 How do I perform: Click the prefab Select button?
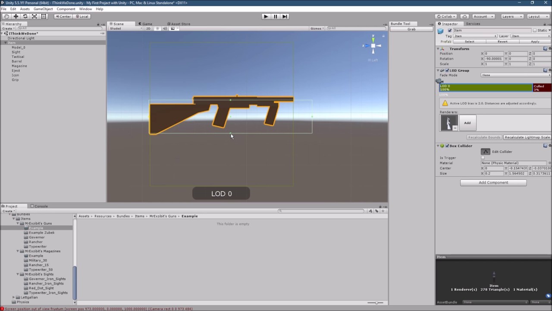pos(470,41)
